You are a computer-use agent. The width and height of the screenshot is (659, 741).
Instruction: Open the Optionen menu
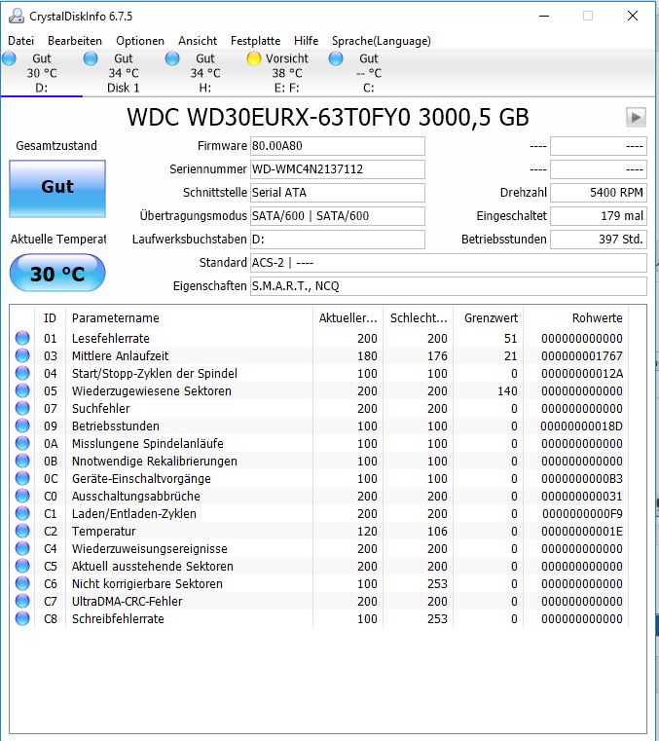(x=140, y=41)
